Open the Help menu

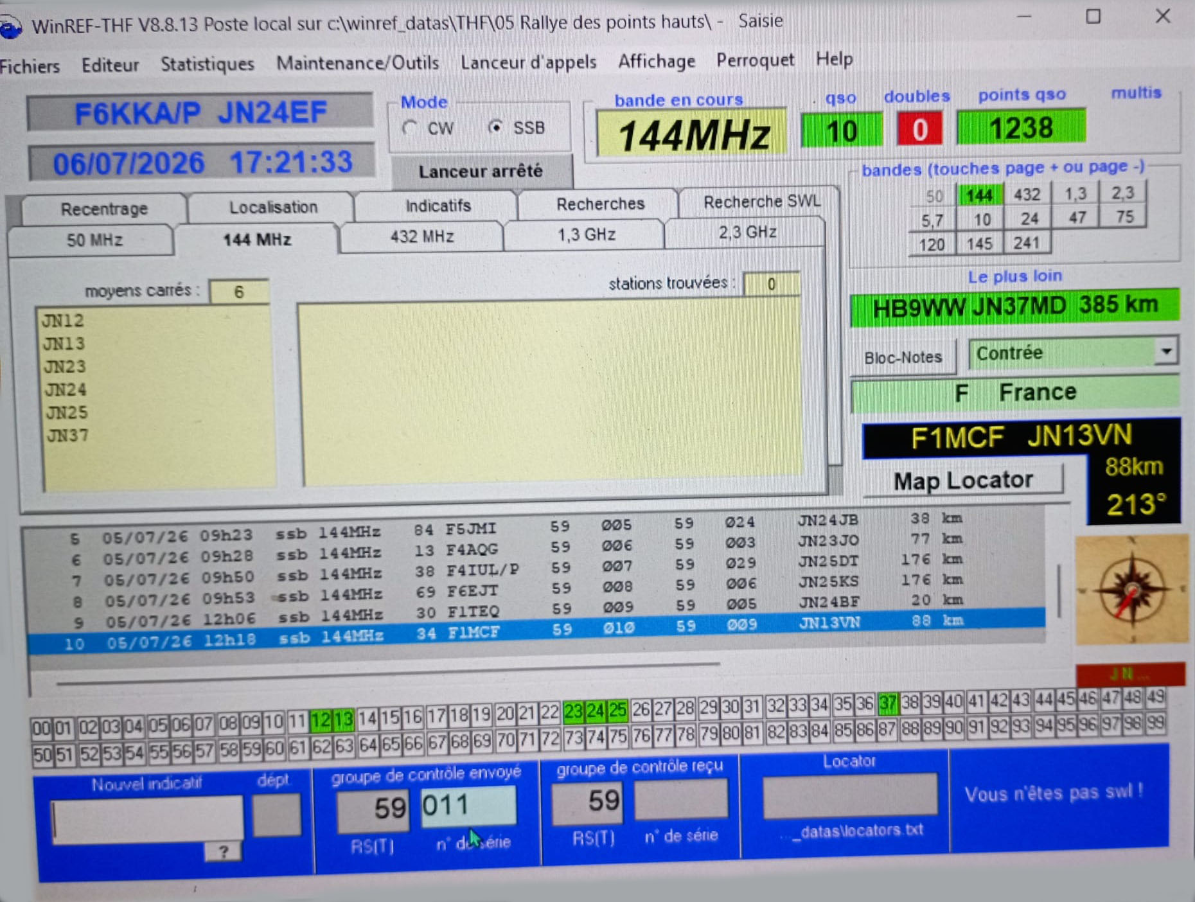coord(834,58)
